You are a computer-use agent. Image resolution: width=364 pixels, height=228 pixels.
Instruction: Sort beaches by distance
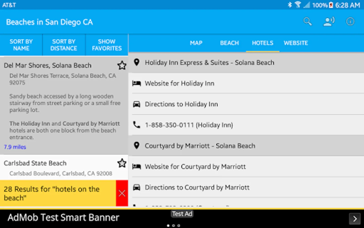coord(64,45)
